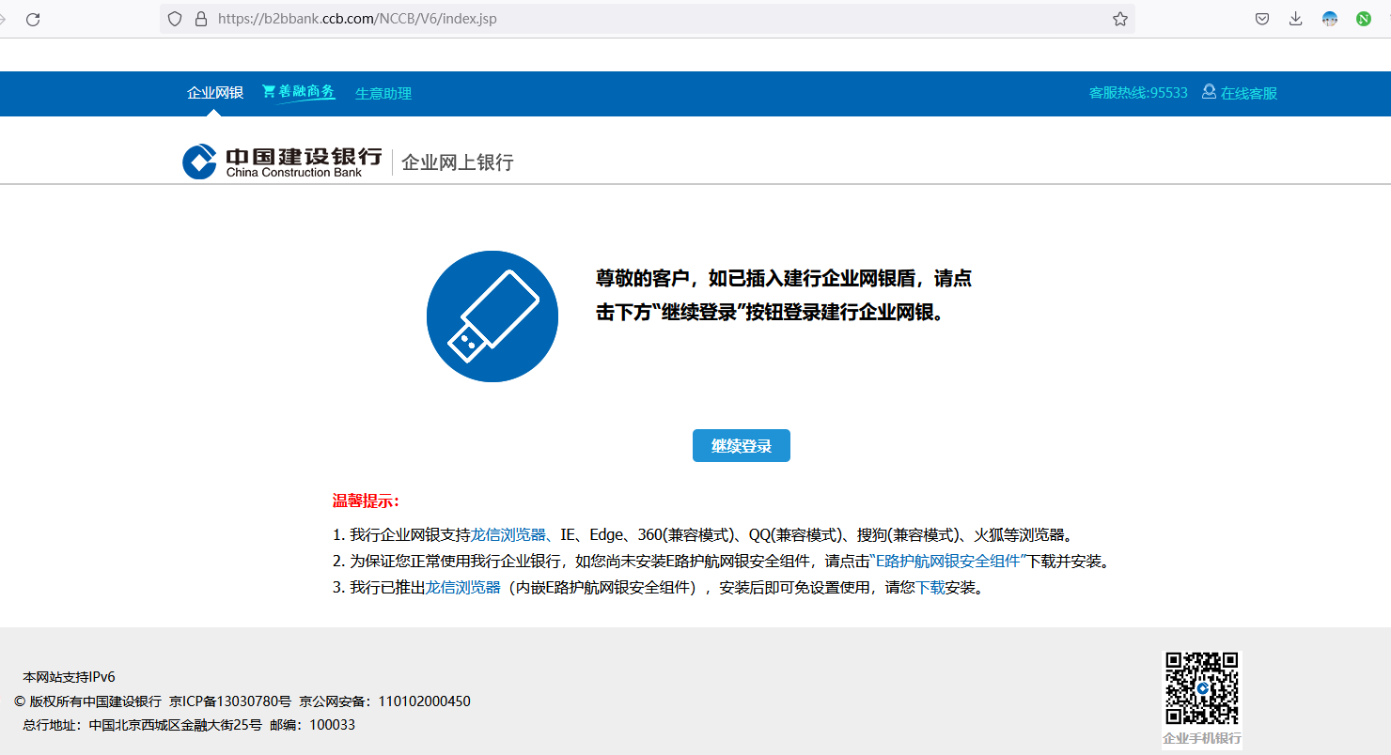
Task: Click the green N extension icon
Action: (1363, 19)
